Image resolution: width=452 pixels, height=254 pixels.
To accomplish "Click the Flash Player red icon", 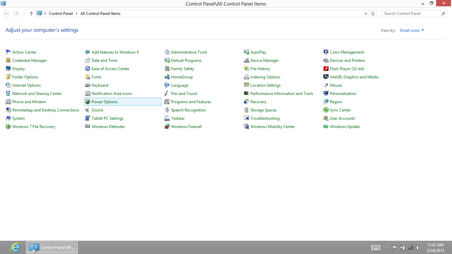I will [326, 69].
